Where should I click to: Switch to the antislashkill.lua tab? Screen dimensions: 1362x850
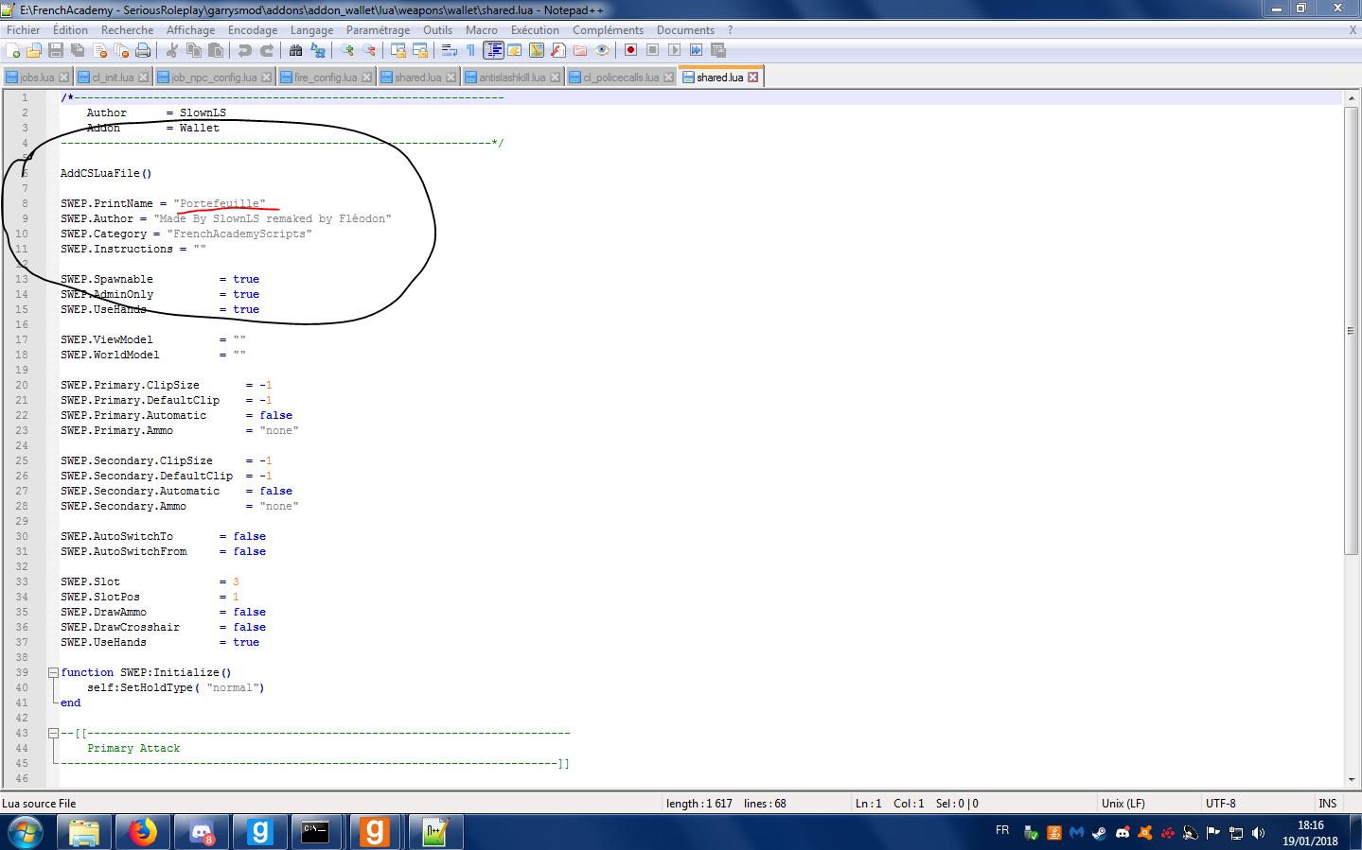(512, 78)
